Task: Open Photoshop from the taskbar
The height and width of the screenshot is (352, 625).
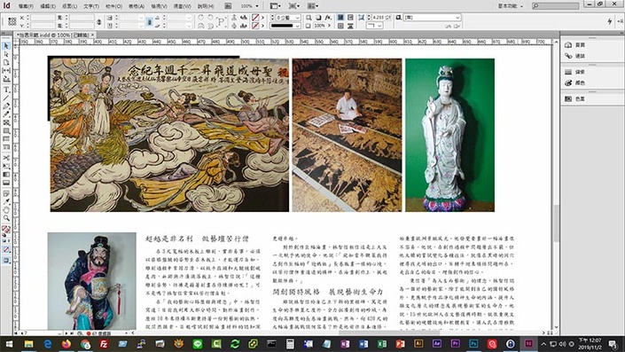Action: [x=473, y=344]
